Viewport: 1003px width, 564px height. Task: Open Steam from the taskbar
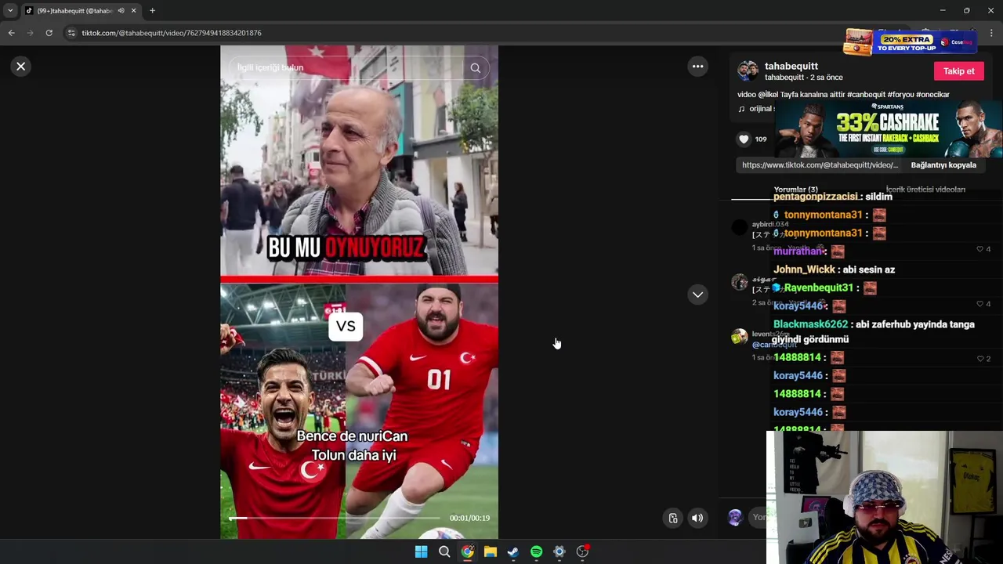tap(513, 552)
